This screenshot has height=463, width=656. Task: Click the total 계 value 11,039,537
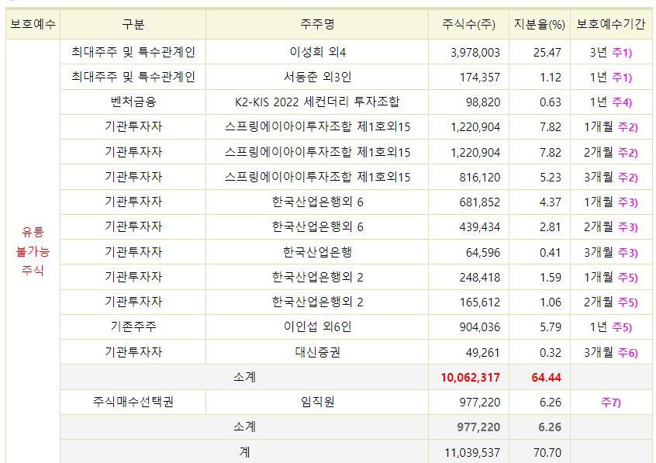pyautogui.click(x=471, y=452)
